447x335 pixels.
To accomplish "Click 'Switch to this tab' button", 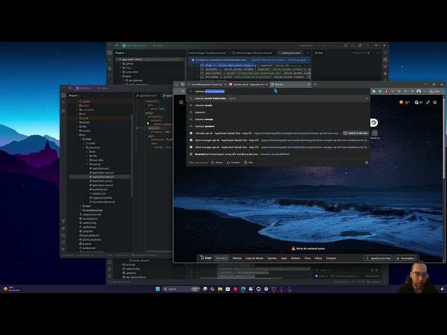I will [356, 133].
